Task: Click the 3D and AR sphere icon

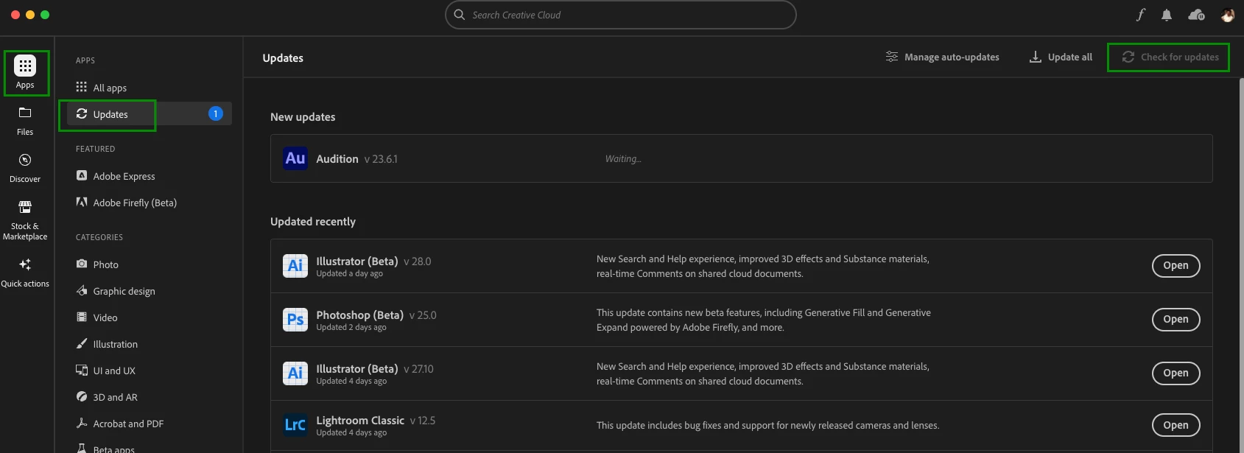Action: tap(82, 396)
